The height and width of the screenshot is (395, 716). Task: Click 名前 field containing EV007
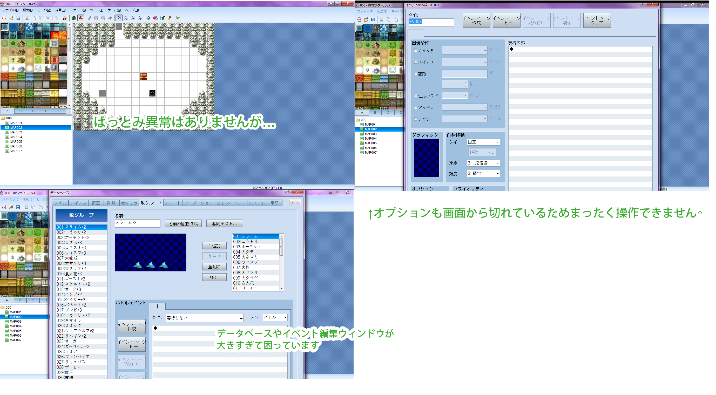pyautogui.click(x=431, y=22)
